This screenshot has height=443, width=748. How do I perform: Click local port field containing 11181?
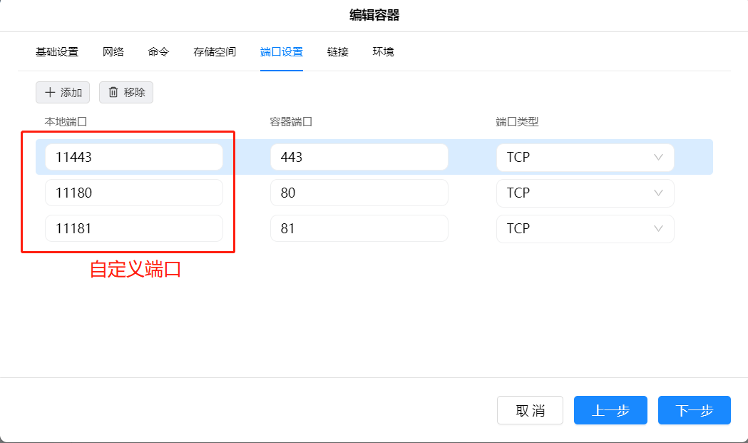[134, 228]
